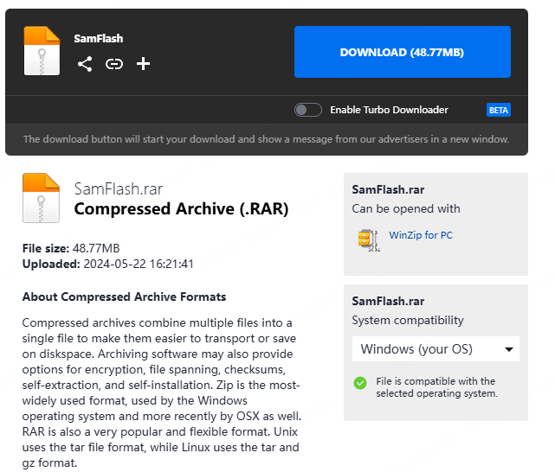Click the DOWNLOAD (48.77MB) button
This screenshot has width=555, height=472.
402,52
